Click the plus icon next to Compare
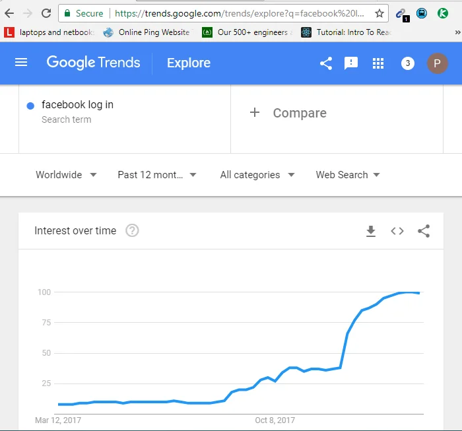462x431 pixels. pyautogui.click(x=255, y=112)
